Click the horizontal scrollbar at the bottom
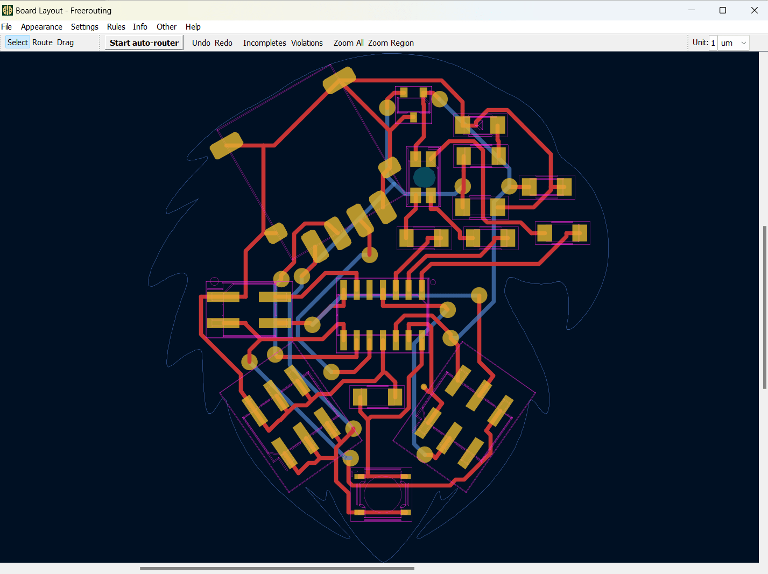 (277, 568)
